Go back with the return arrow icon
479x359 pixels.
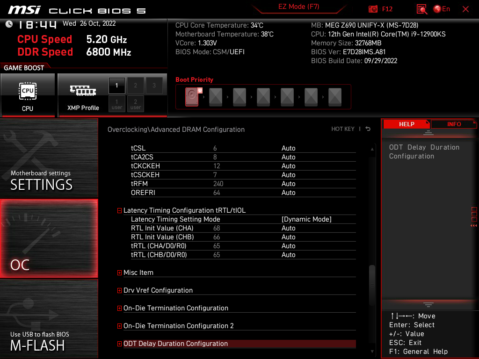coord(368,129)
